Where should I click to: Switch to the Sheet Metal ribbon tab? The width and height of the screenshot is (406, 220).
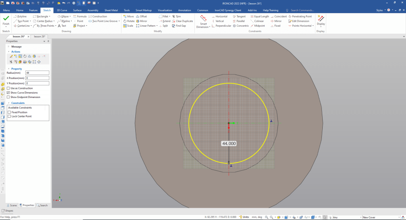click(111, 10)
